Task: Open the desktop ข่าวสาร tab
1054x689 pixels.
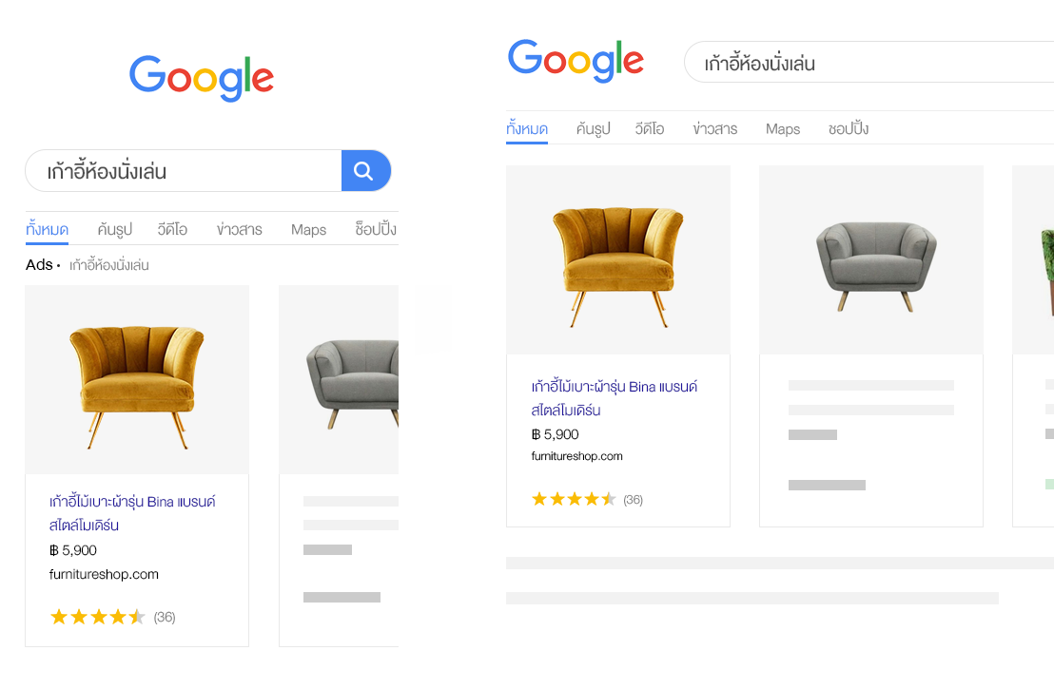Action: click(715, 128)
